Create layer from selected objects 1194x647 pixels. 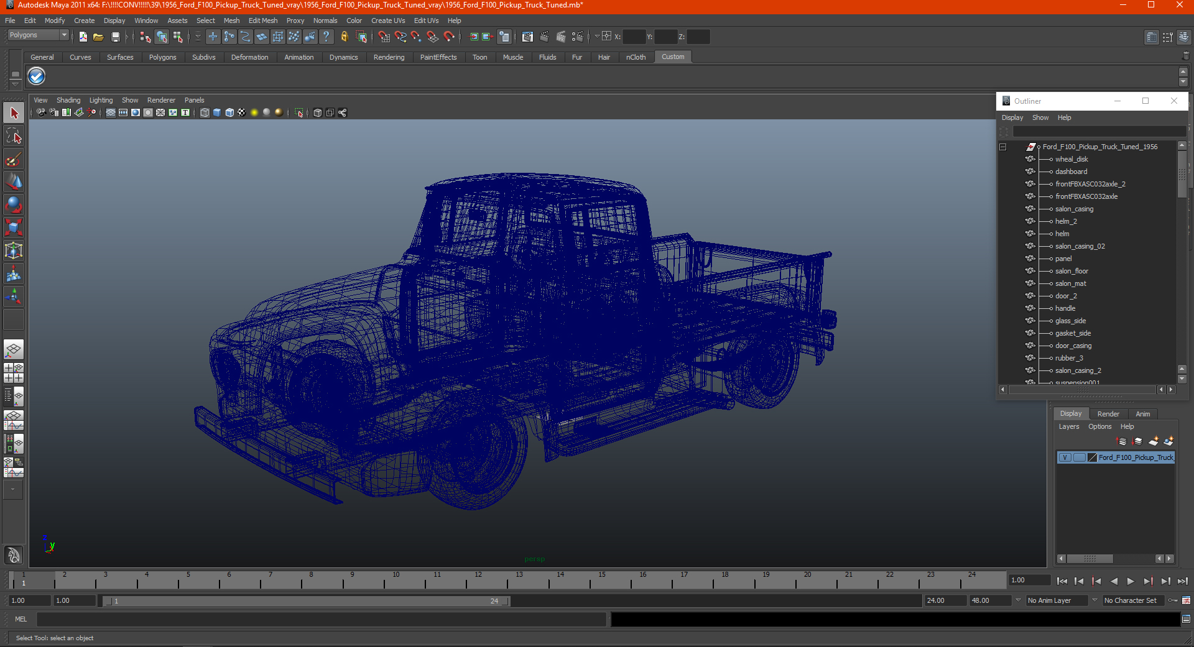point(1169,441)
